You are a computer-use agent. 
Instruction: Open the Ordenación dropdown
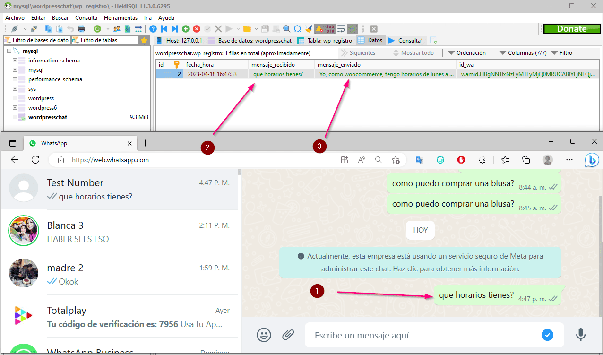tap(467, 53)
